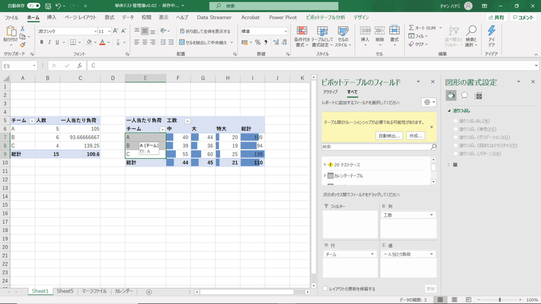The image size is (541, 304).
Task: Open the number format dropdown (標準)
Action: 285,31
